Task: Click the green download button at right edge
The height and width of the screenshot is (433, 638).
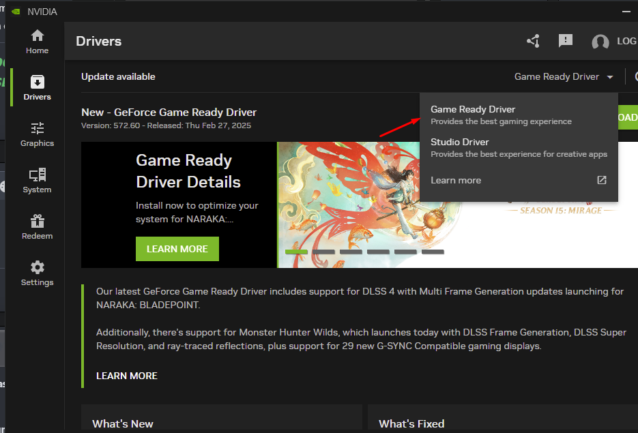Action: point(628,117)
